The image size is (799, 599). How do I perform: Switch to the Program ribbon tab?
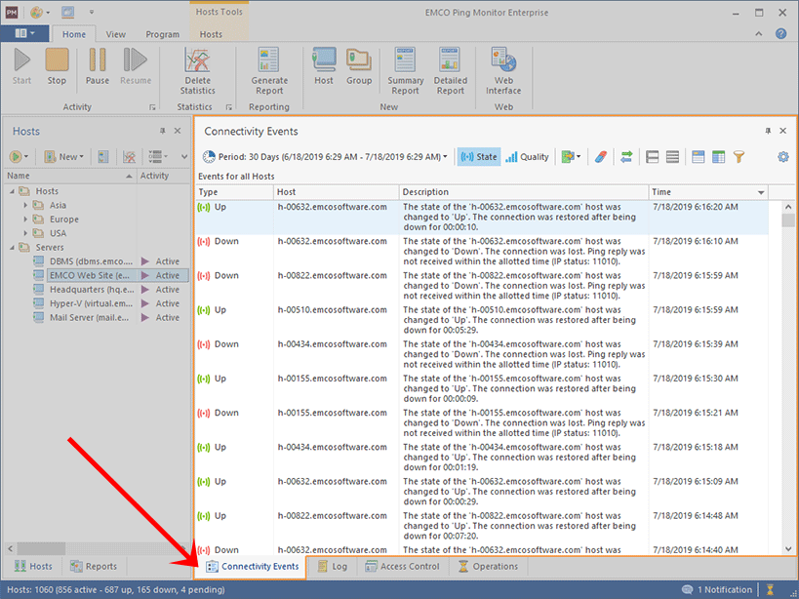pos(163,34)
